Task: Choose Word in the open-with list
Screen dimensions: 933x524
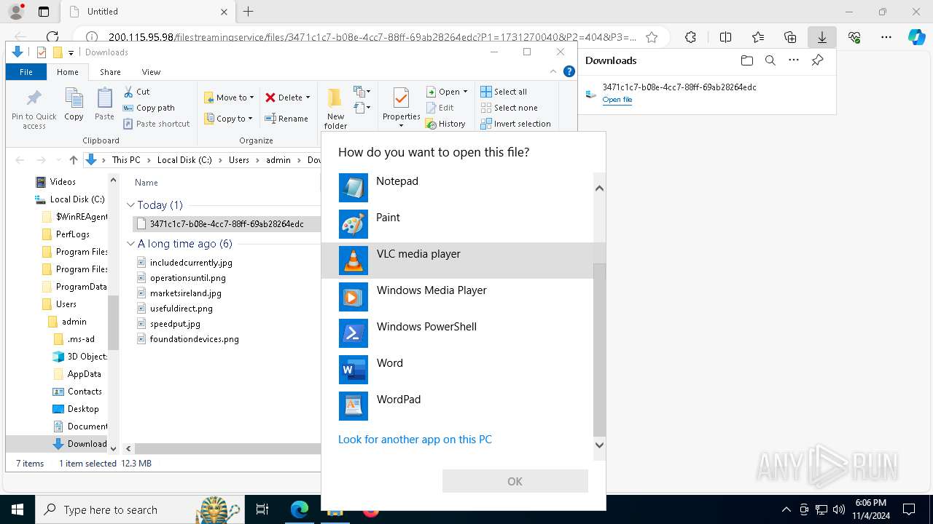Action: pyautogui.click(x=457, y=370)
